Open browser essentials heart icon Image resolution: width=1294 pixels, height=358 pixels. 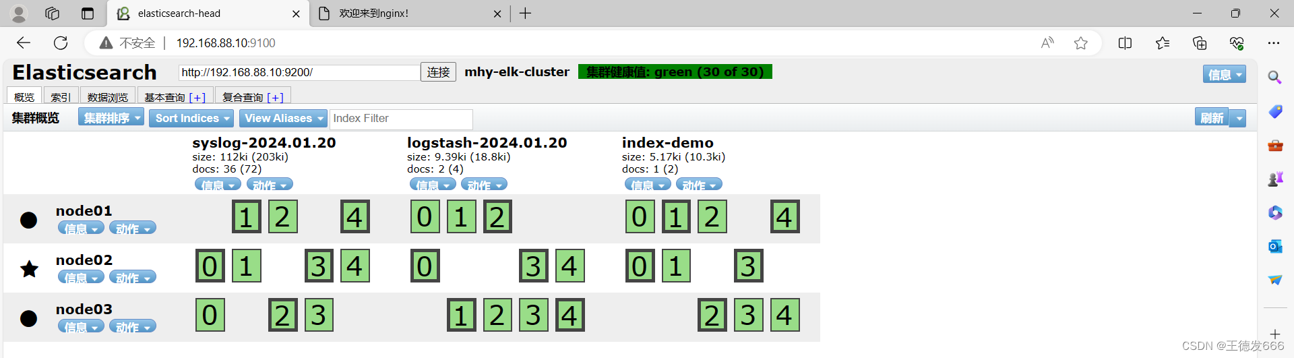pos(1237,43)
